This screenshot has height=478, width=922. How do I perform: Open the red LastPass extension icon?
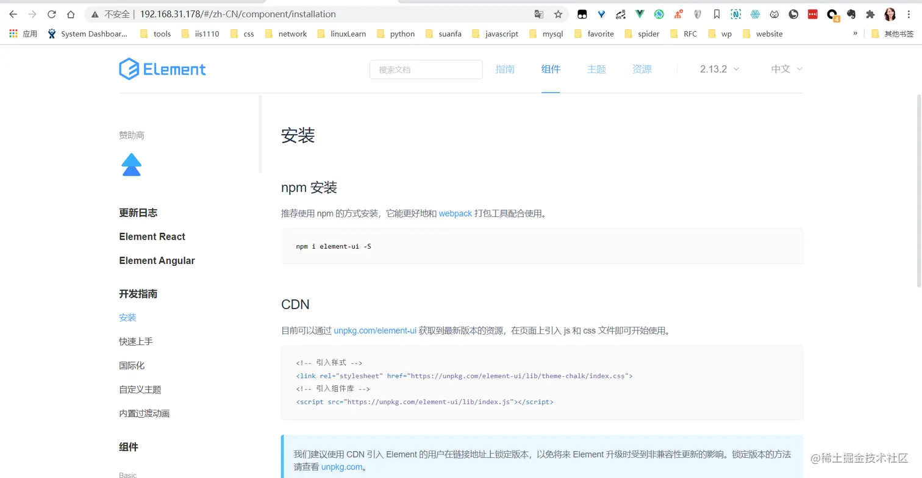[812, 14]
